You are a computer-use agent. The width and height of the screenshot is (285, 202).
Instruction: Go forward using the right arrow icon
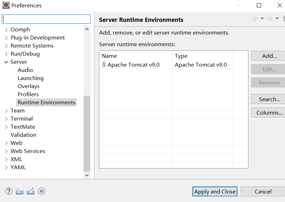click(x=270, y=18)
